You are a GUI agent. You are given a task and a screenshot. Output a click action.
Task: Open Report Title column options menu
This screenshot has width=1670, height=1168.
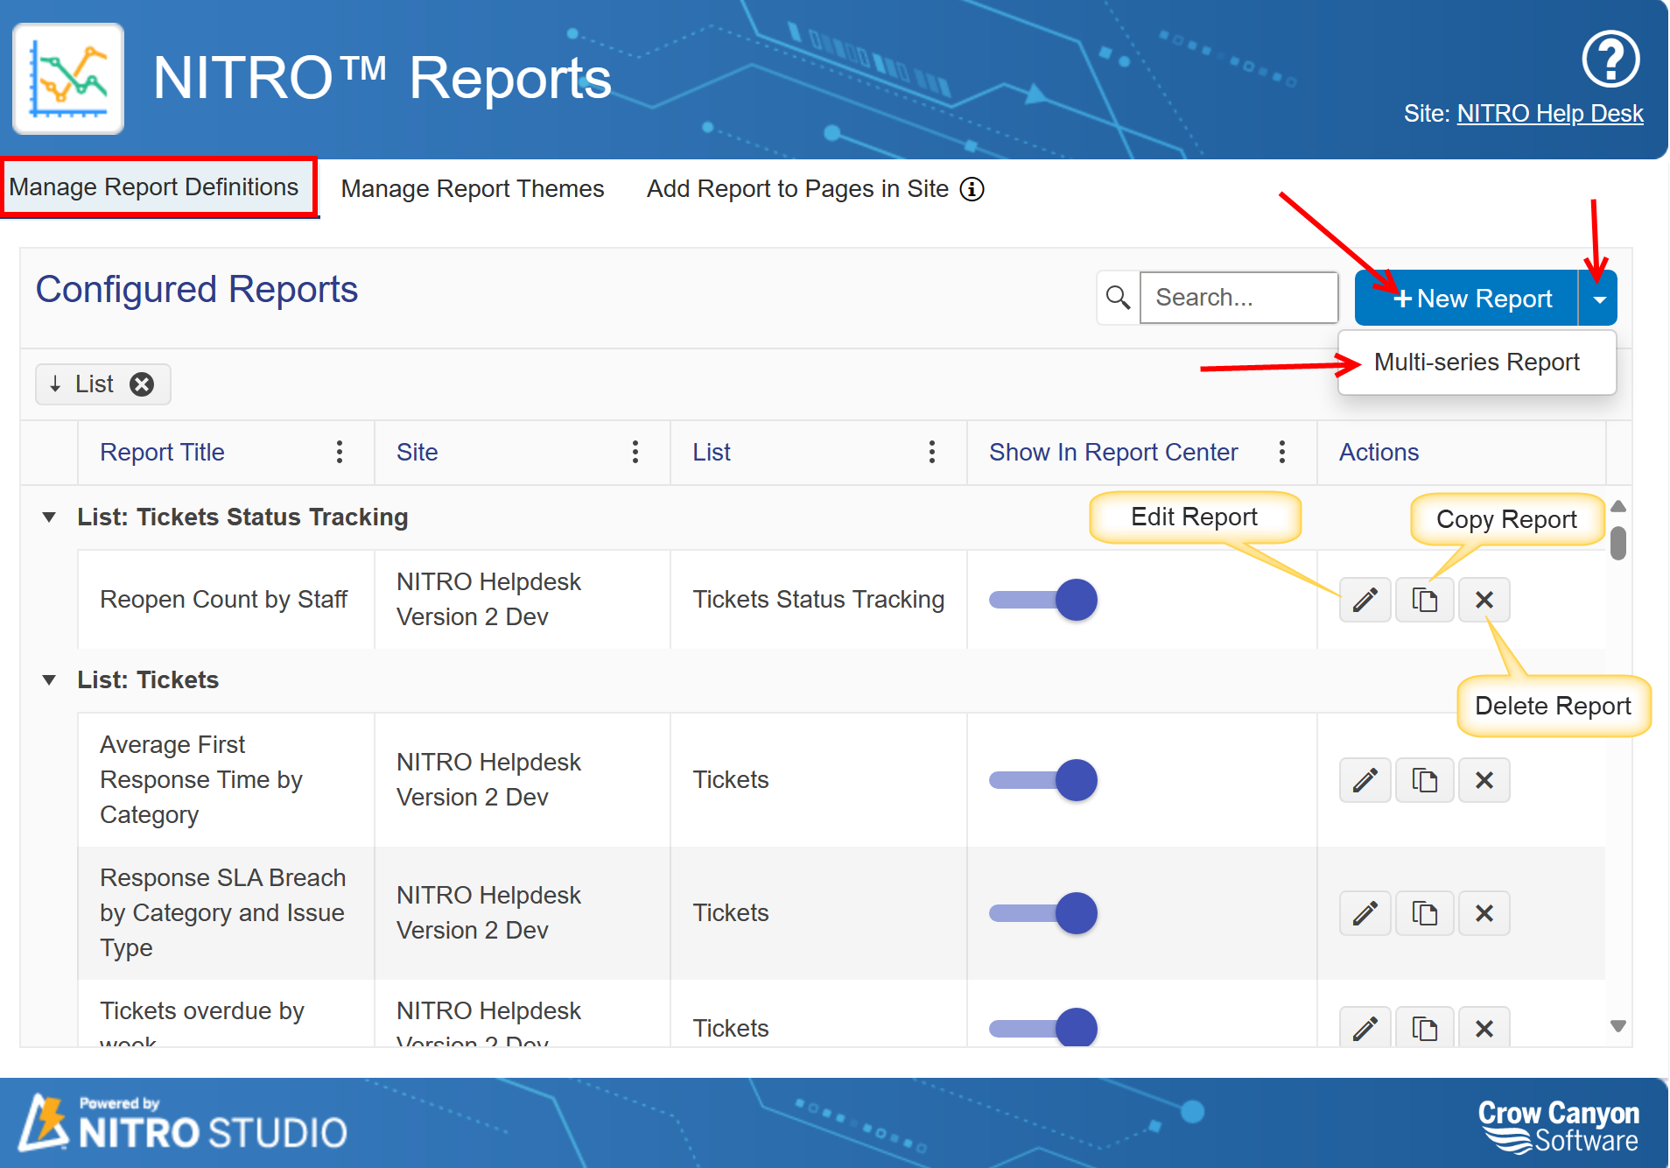(x=339, y=452)
